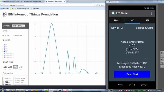
Task: Open the Device selection dropdown
Action: point(18,26)
